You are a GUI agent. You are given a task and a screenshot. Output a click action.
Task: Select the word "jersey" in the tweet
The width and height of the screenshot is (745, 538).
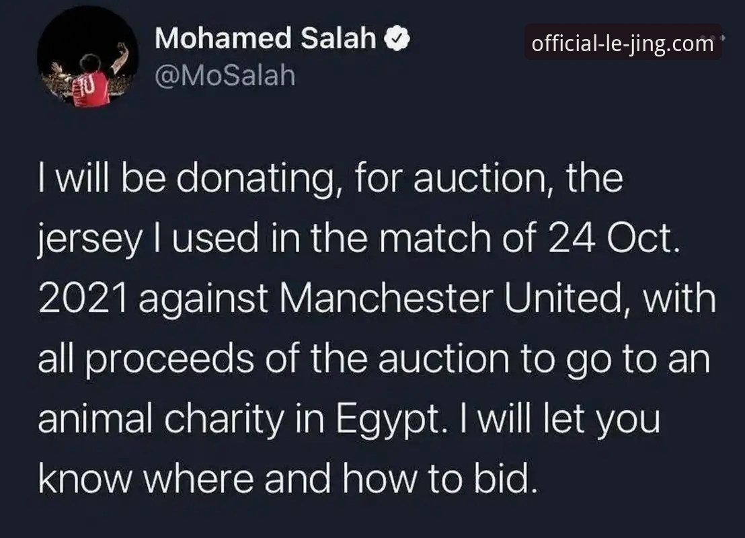coord(90,239)
